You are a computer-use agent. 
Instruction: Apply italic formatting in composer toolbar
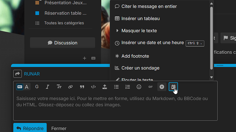(48, 87)
